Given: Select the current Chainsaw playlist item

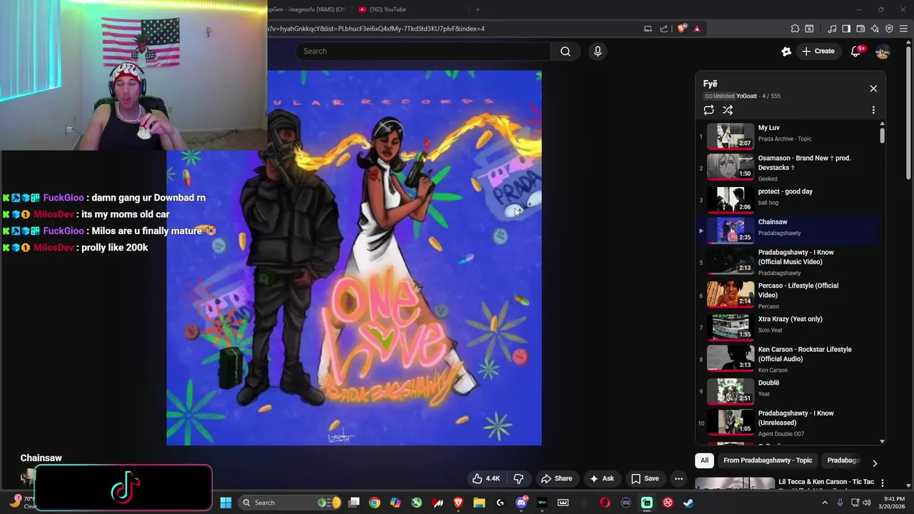Looking at the screenshot, I should 788,230.
